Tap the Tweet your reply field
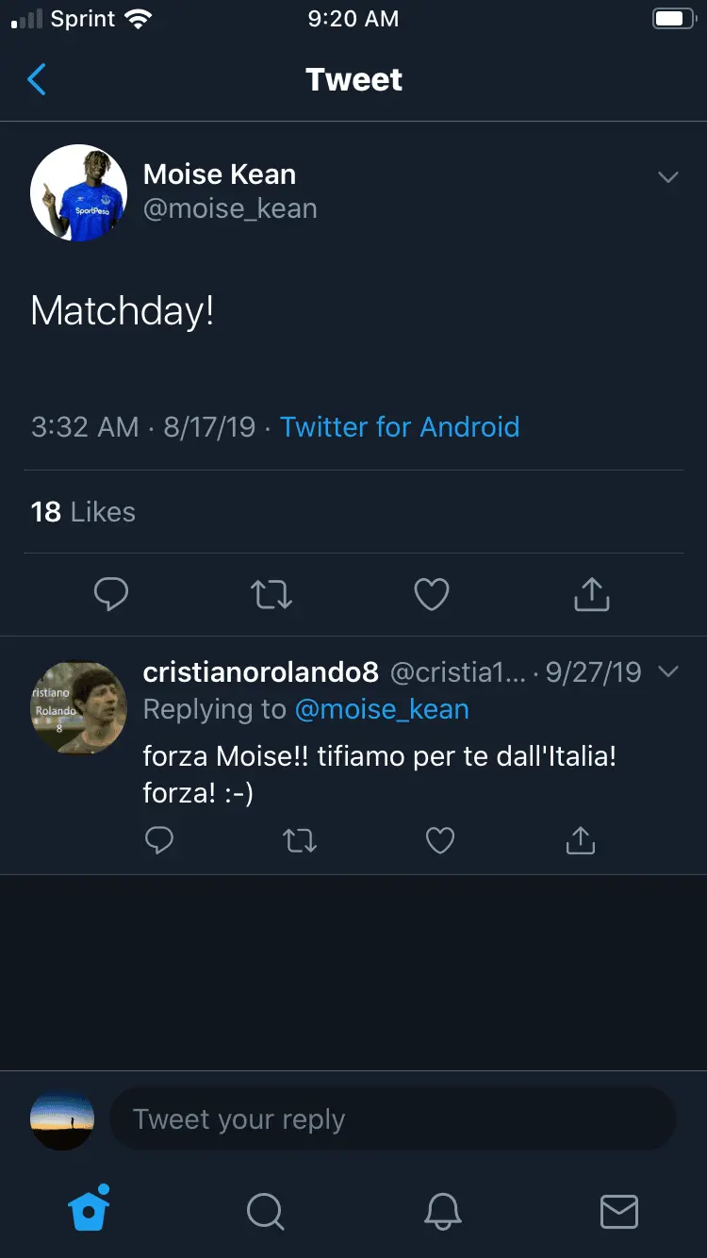This screenshot has width=707, height=1258. pyautogui.click(x=392, y=1120)
